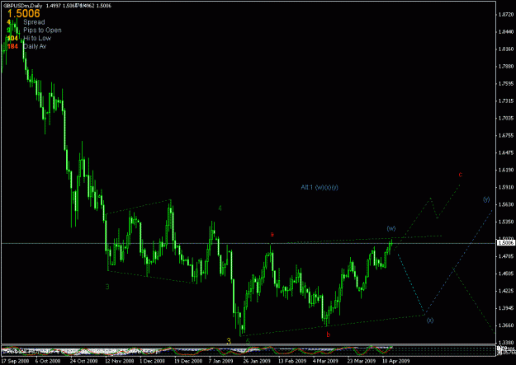Viewport: 516px width, 365px height.
Task: Click the 1.4225 price axis level
Action: tap(506, 291)
